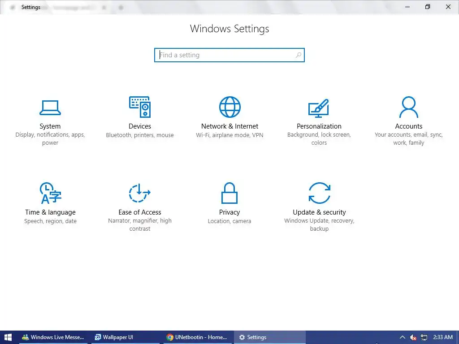Open the Ease of Access icon
This screenshot has height=344, width=459.
140,193
